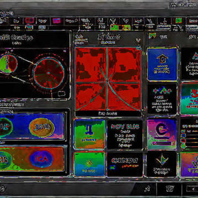This screenshot has height=198, width=198.
Task: Click the red four-quadrant map panel
Action: coord(108,79)
